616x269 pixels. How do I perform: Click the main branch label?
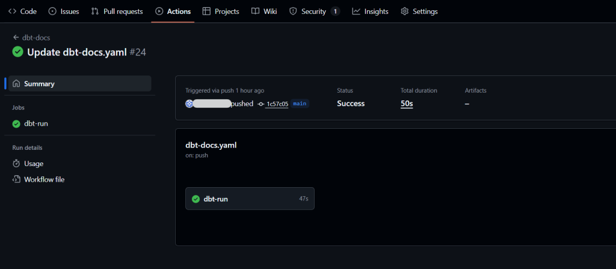pyautogui.click(x=300, y=104)
